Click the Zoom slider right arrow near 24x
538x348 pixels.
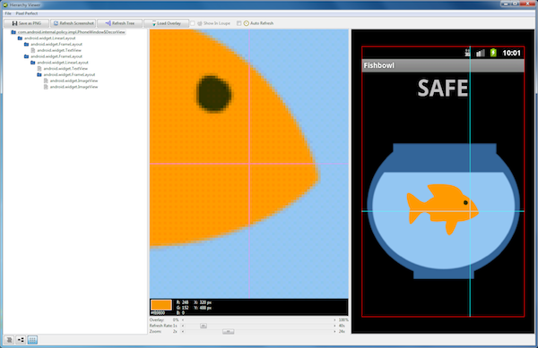(334, 332)
